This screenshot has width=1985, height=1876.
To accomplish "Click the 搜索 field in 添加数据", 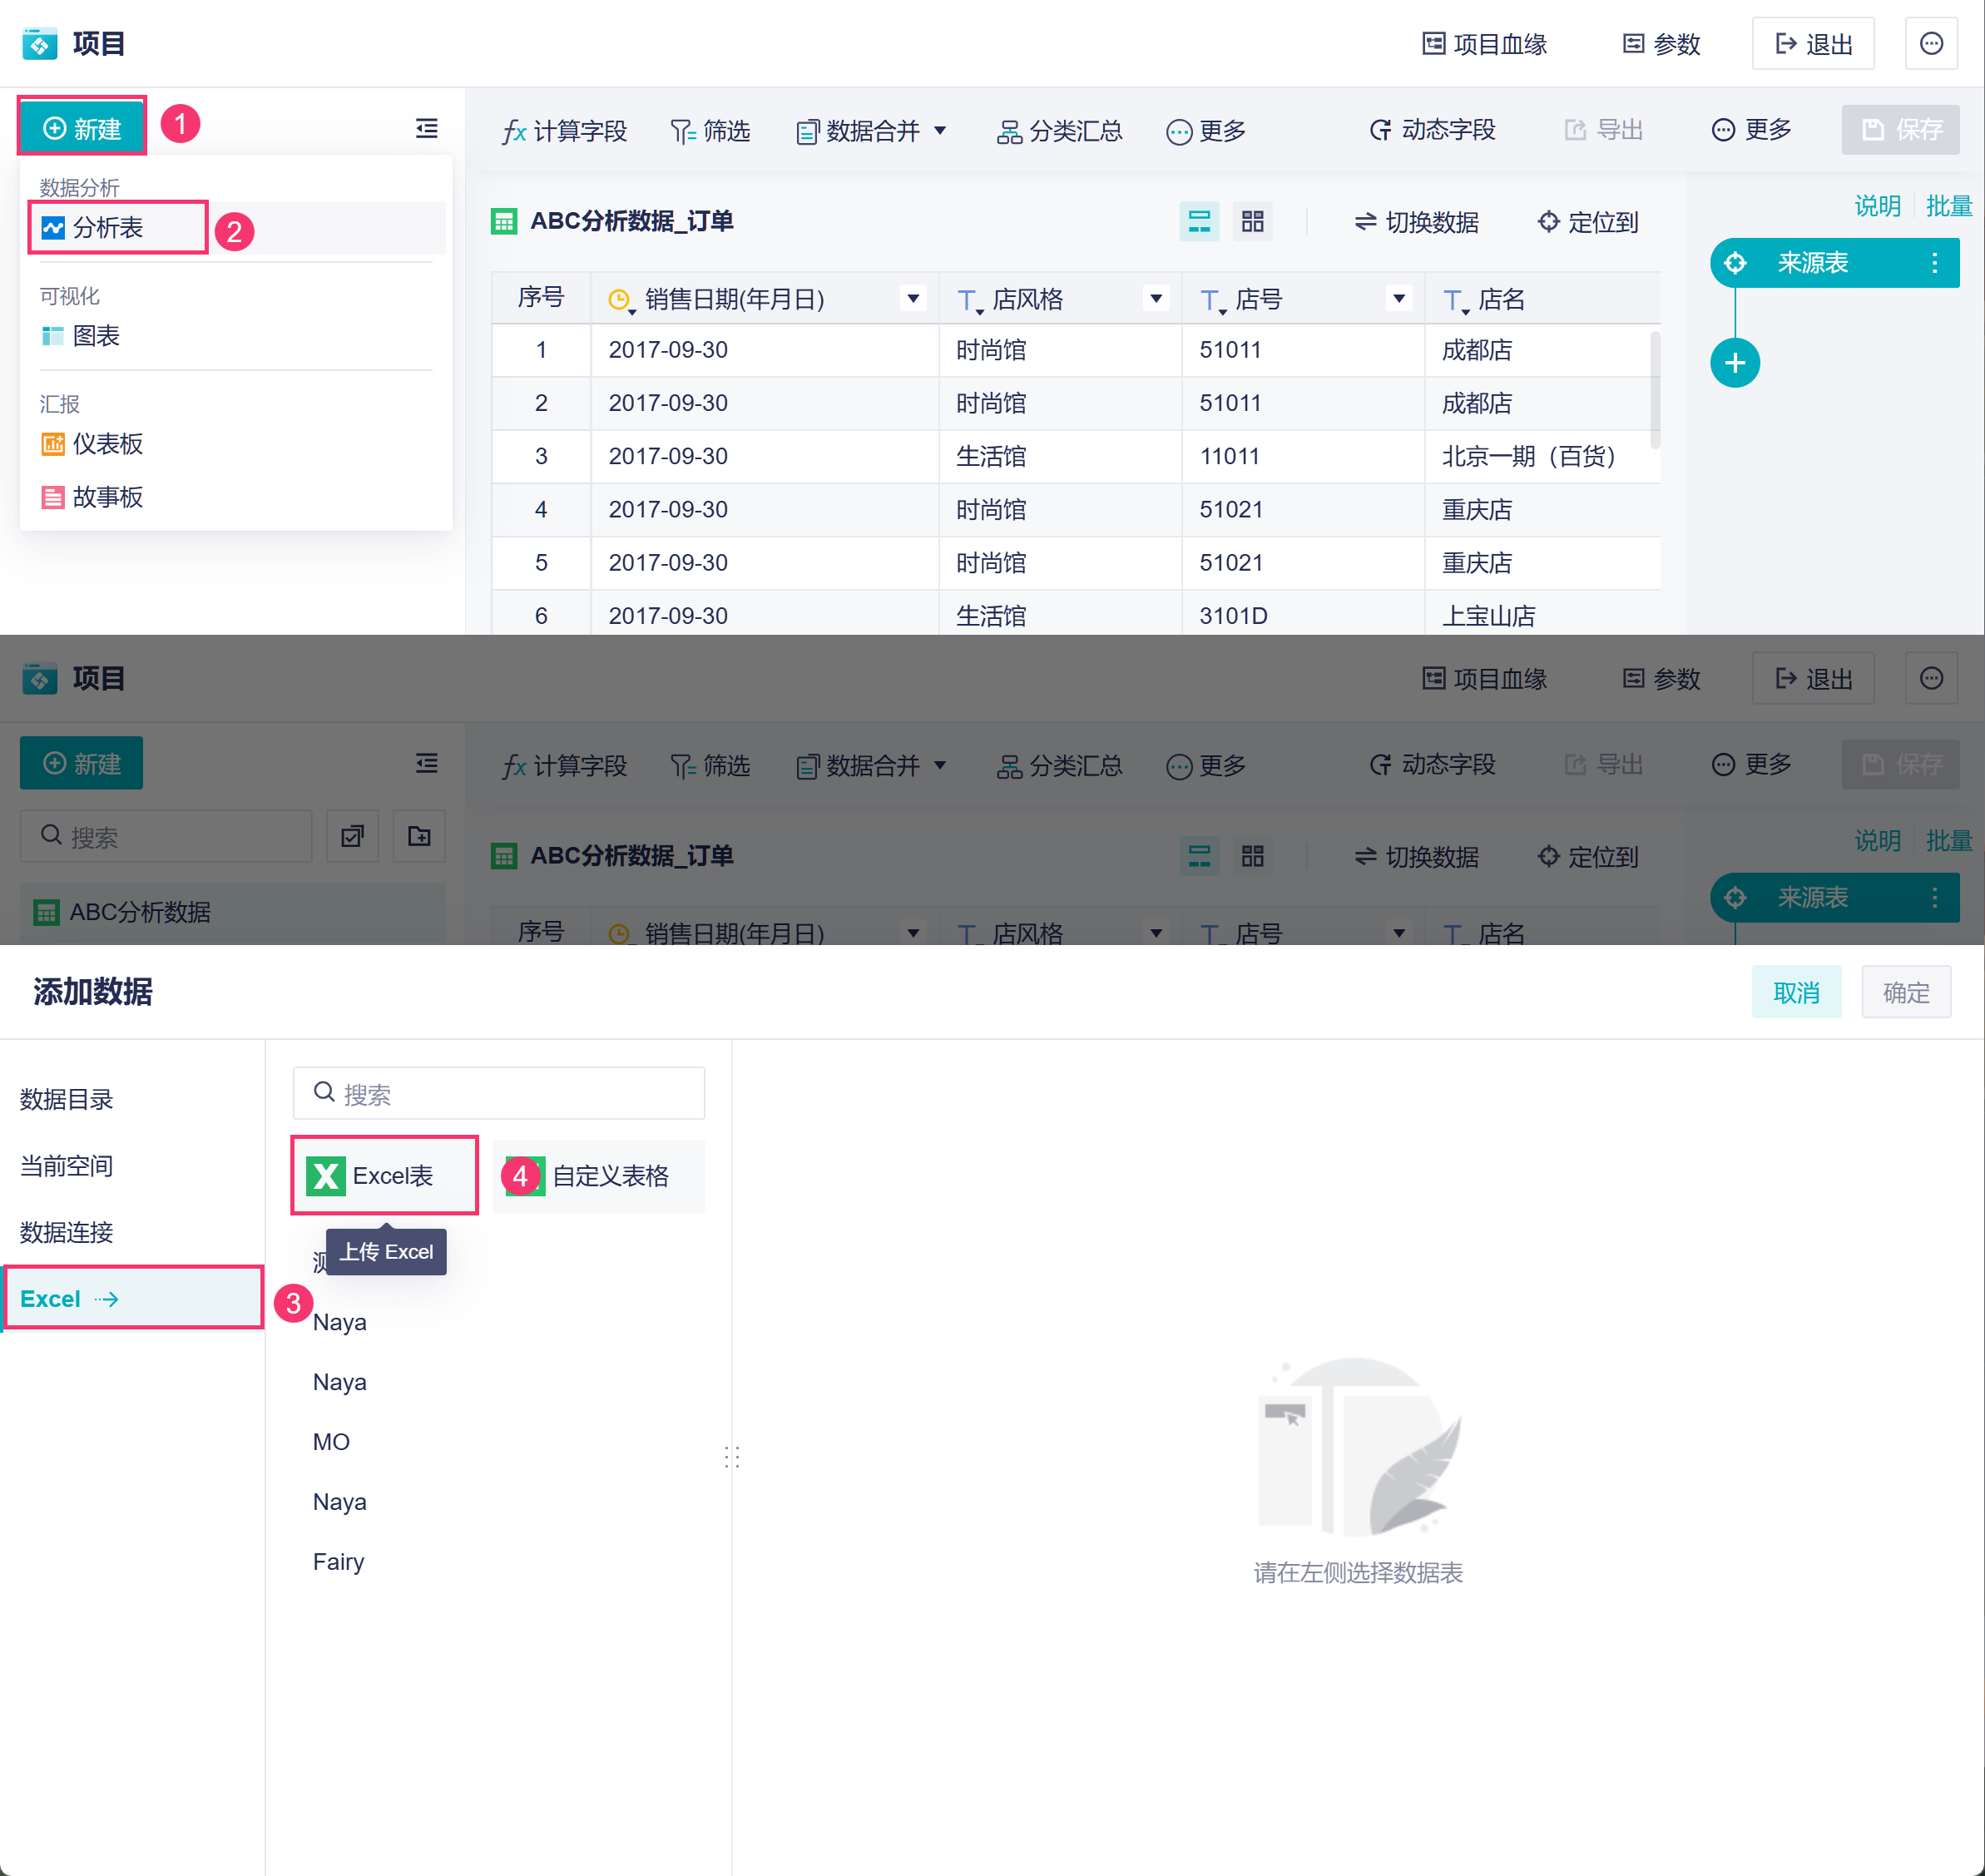I will (x=500, y=1093).
